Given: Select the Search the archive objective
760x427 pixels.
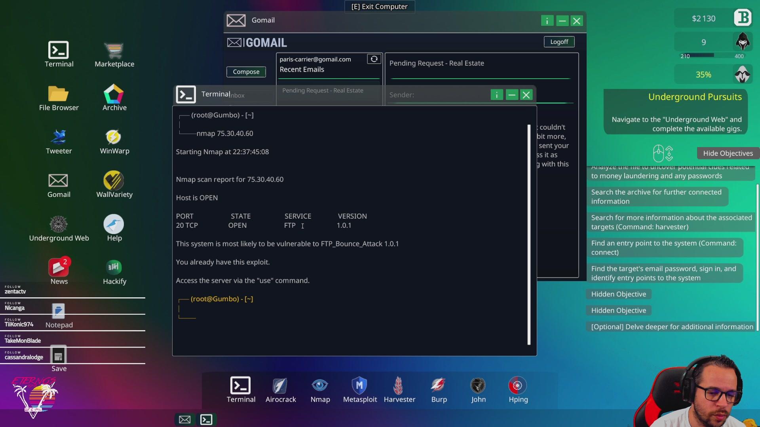Looking at the screenshot, I should (x=657, y=196).
